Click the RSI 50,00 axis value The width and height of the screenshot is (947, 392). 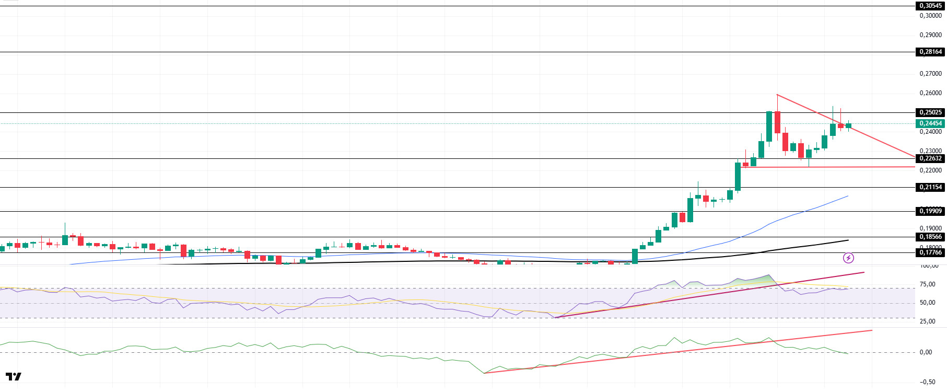tap(928, 303)
